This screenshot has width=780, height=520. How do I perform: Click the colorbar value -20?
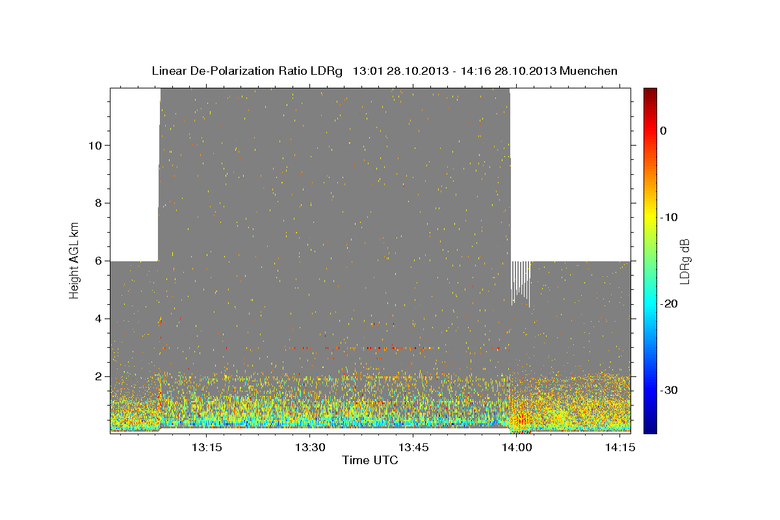(669, 304)
